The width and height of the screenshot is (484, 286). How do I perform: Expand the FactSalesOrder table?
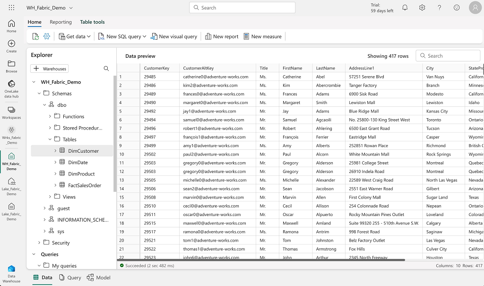[56, 185]
